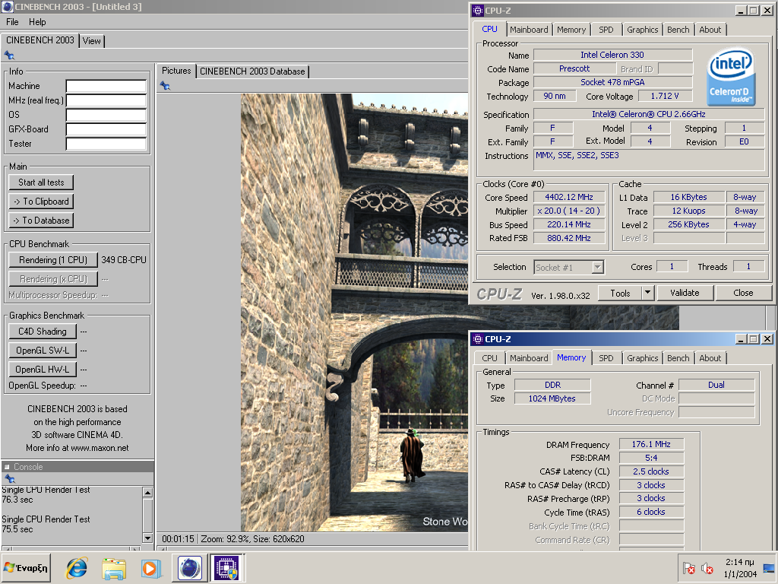Click the To Clipboard button
Image resolution: width=778 pixels, height=584 pixels.
click(x=41, y=201)
